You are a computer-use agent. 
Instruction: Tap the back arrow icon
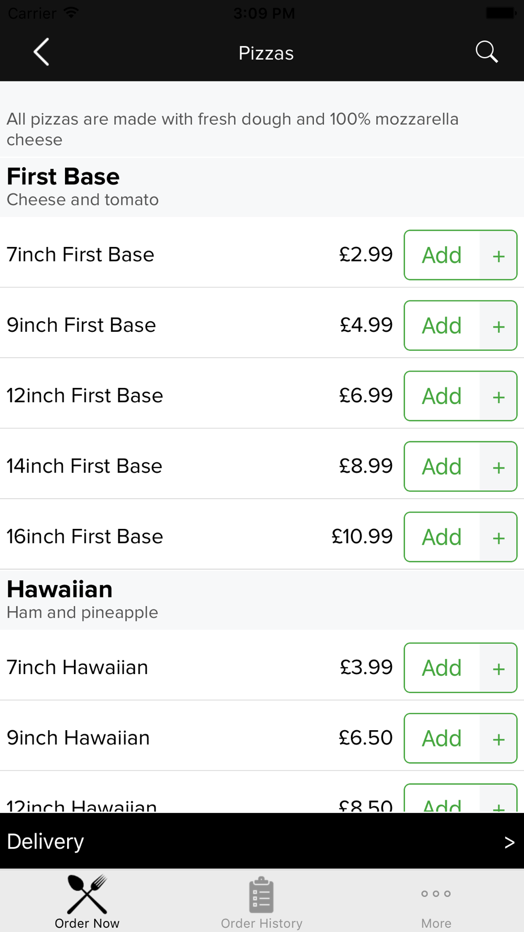click(x=41, y=52)
